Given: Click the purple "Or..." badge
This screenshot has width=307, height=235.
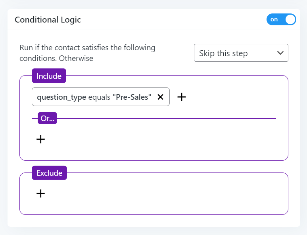Looking at the screenshot, I should coord(48,118).
